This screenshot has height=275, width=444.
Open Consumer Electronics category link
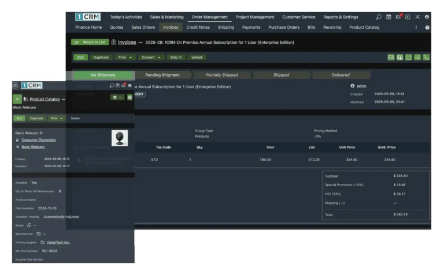point(39,140)
